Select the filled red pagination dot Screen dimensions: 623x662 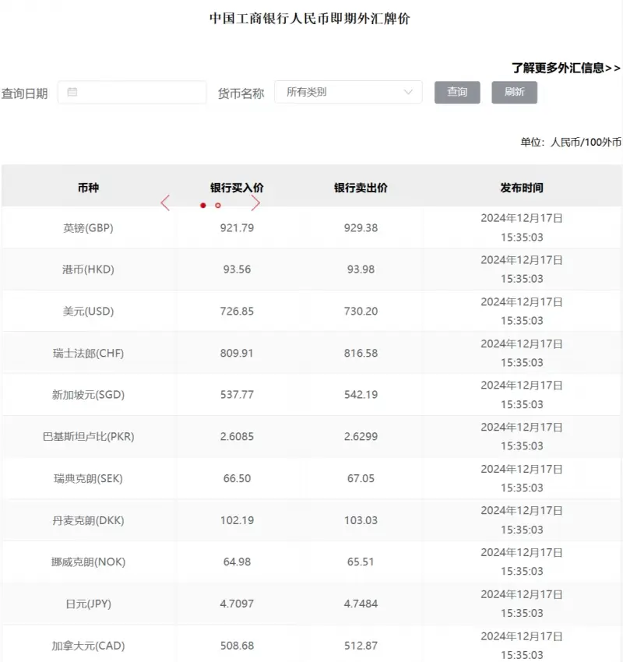[x=203, y=206]
